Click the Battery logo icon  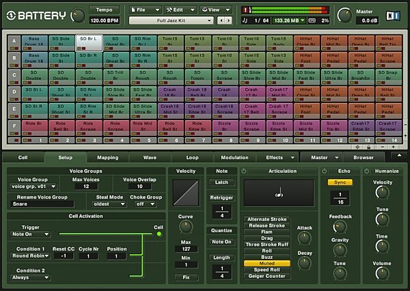(x=11, y=16)
